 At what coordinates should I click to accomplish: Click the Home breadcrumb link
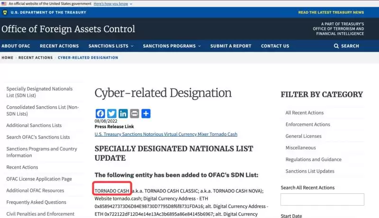click(7, 58)
